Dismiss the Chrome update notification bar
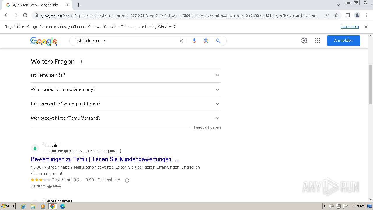 366,27
